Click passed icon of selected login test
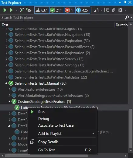Viewport: 133px width, 158px height. click(17, 107)
